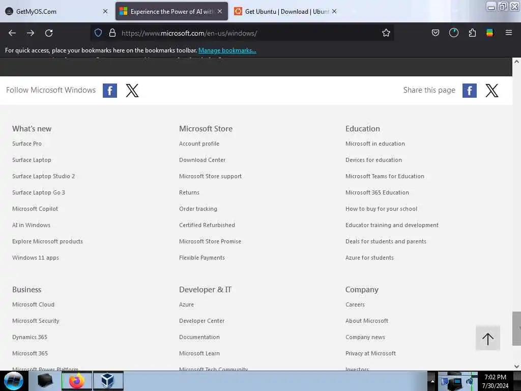Open the Flexible Payments link
The width and height of the screenshot is (521, 391).
point(201,258)
